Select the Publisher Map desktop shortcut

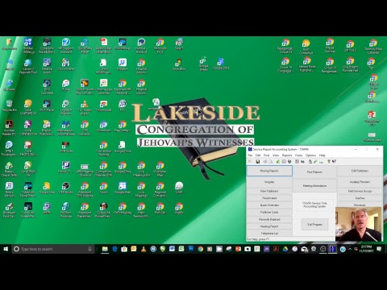click(160, 169)
